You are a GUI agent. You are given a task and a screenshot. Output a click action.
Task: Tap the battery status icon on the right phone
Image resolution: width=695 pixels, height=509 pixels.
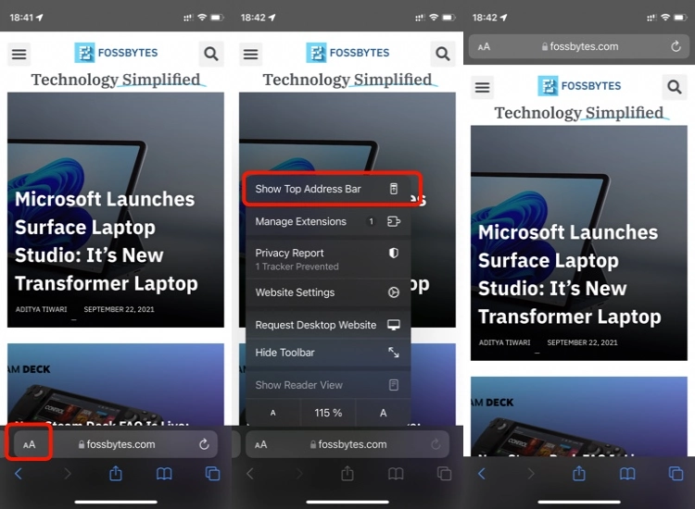pos(680,18)
